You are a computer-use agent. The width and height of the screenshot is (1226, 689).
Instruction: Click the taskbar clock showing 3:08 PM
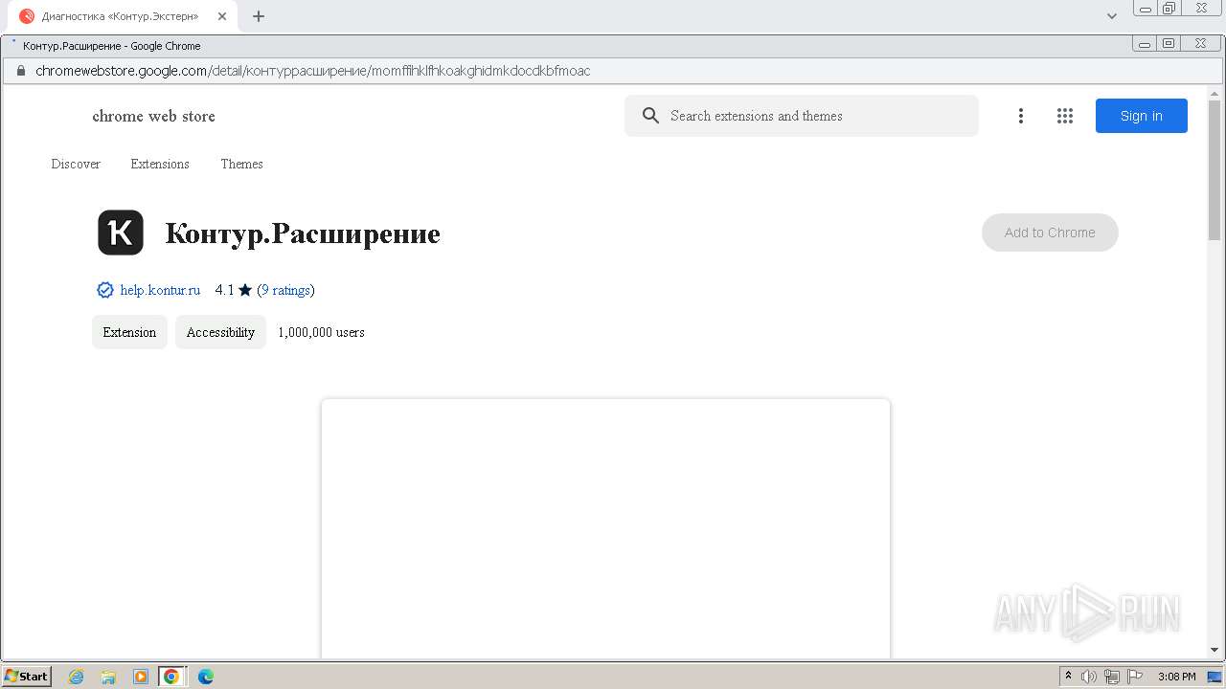[x=1177, y=677]
